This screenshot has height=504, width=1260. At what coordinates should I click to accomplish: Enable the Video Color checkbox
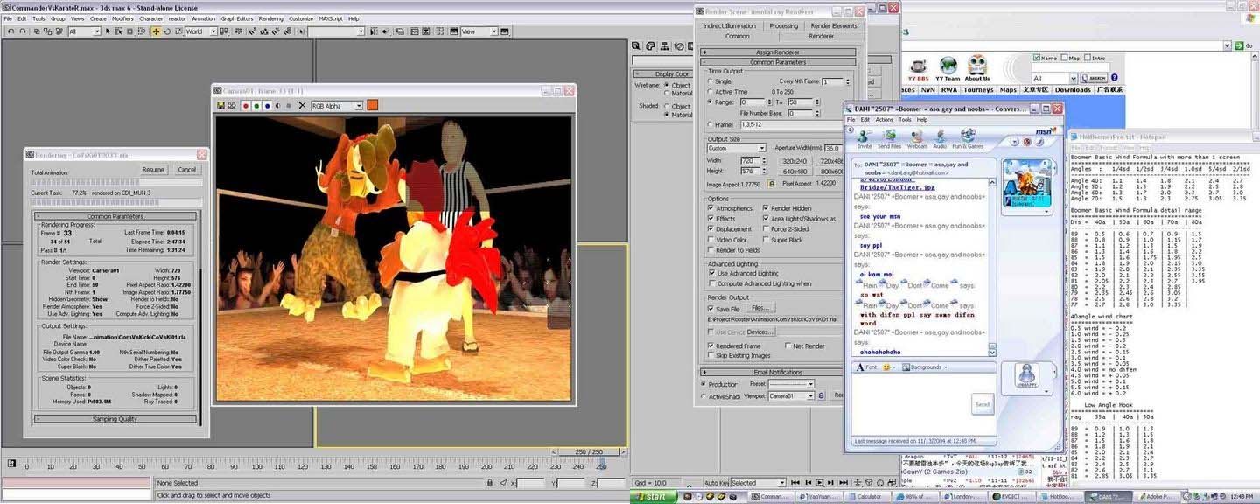click(x=710, y=240)
